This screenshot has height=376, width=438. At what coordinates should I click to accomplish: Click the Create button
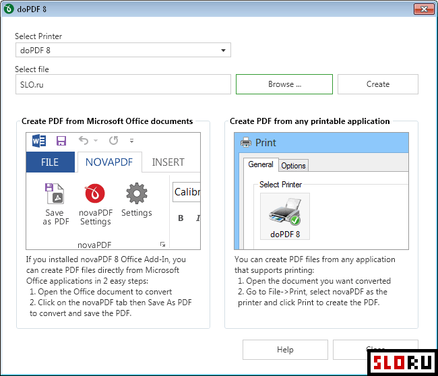pyautogui.click(x=377, y=84)
